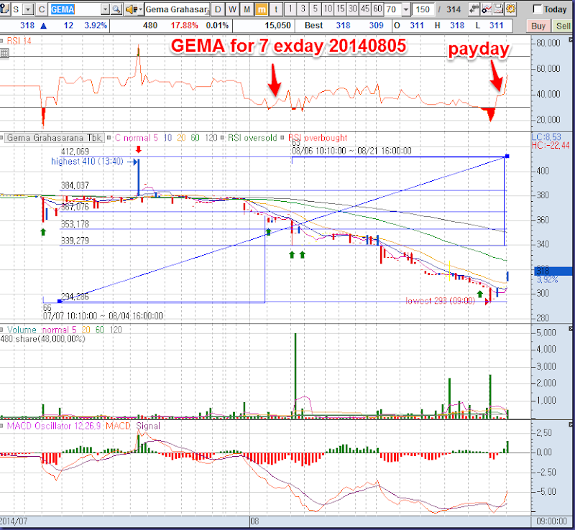The image size is (575, 530).
Task: Click the '08/06 10:10:00 ~ 08/21 16:00:00' range text
Action: 351,151
